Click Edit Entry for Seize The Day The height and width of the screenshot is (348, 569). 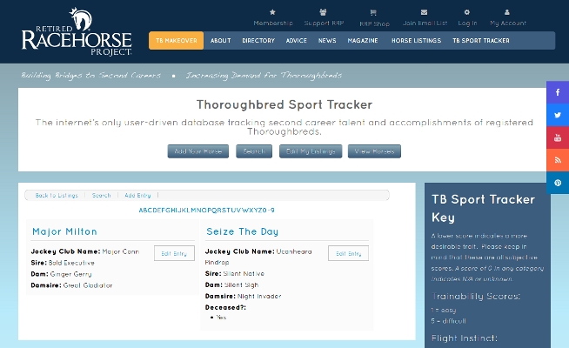pos(348,253)
